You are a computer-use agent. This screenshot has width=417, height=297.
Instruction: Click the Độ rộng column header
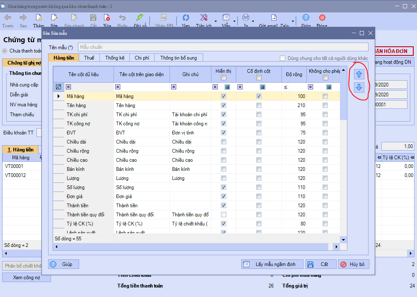pos(294,74)
